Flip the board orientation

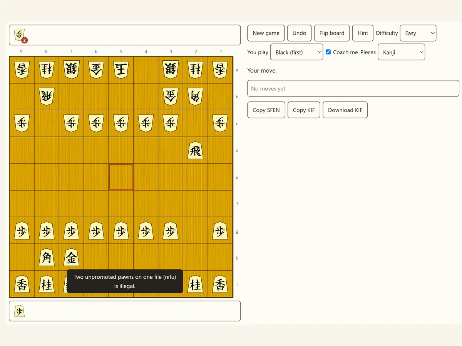coord(332,33)
